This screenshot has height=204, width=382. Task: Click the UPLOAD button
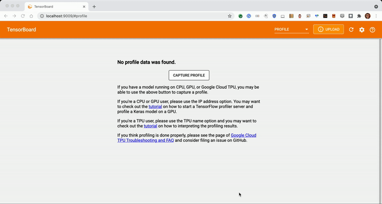pos(328,29)
